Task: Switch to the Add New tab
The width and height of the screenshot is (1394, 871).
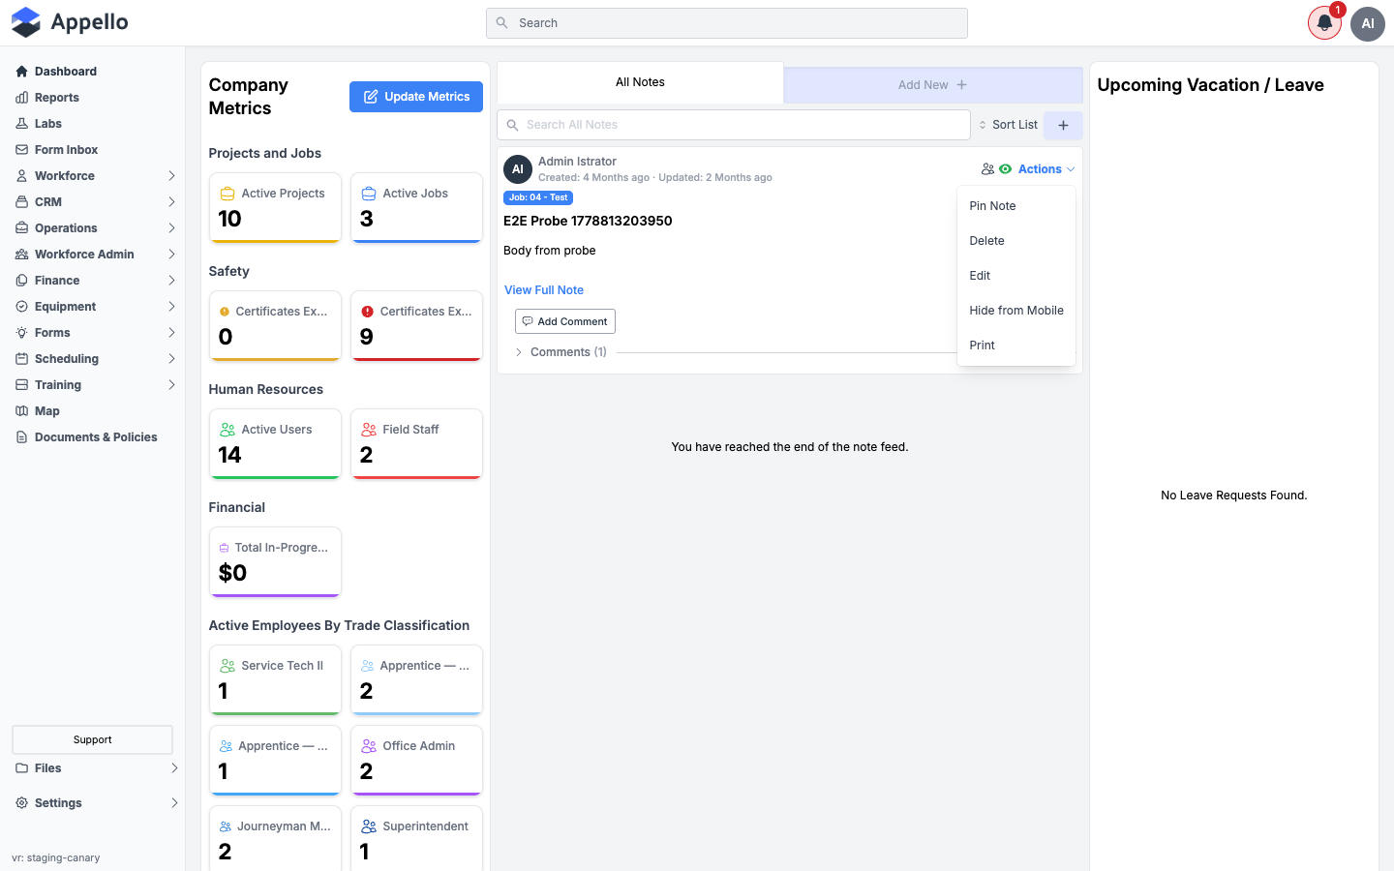Action: point(933,85)
